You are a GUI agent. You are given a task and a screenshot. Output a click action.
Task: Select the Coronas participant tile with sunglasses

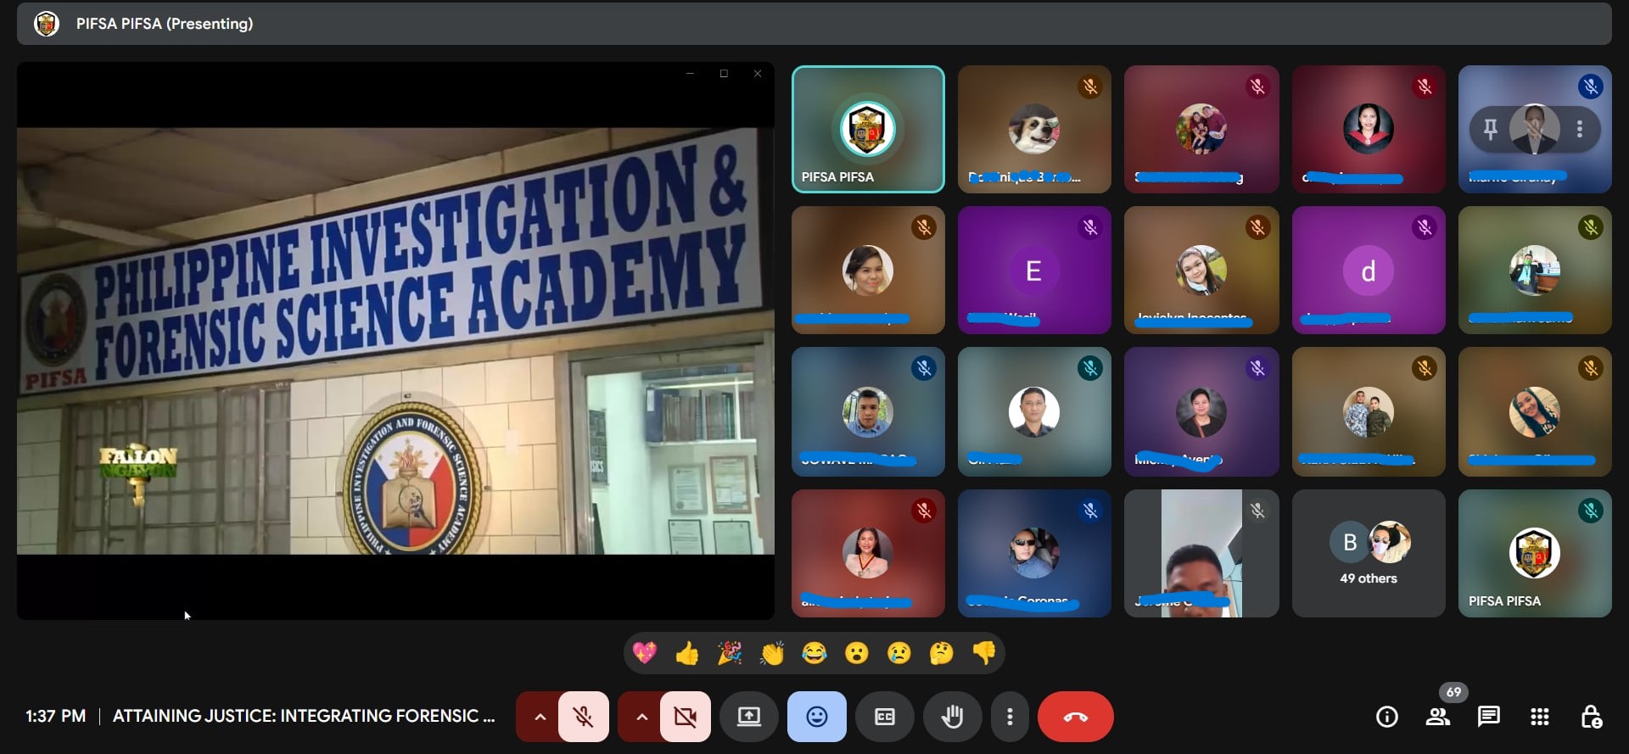point(1034,553)
